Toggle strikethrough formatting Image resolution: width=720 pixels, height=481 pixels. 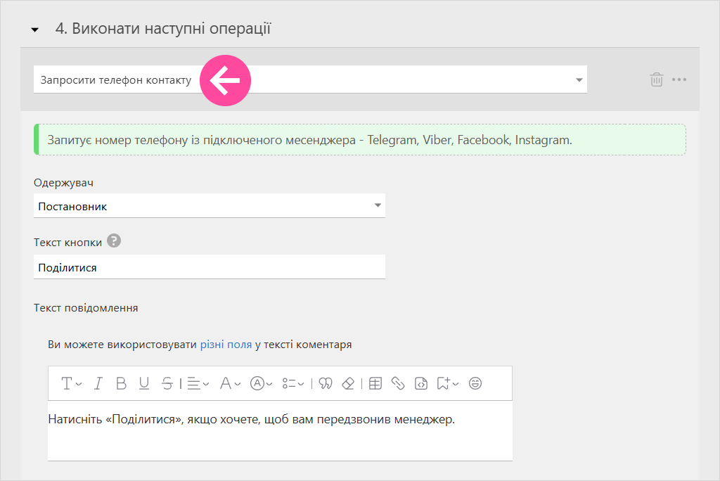[167, 383]
